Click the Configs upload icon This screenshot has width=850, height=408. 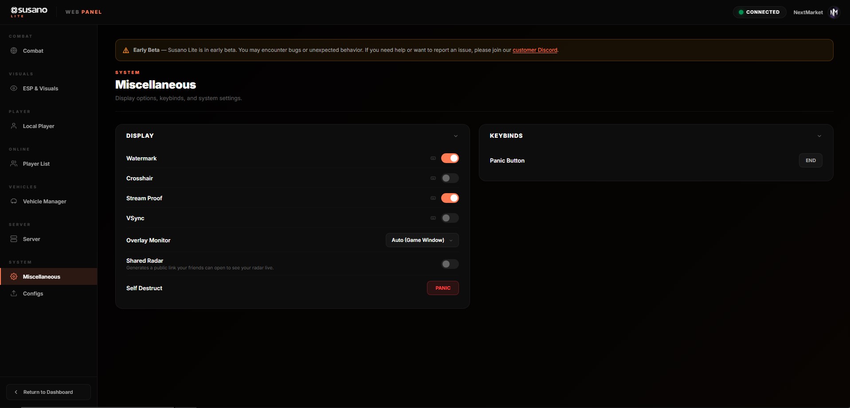point(14,293)
